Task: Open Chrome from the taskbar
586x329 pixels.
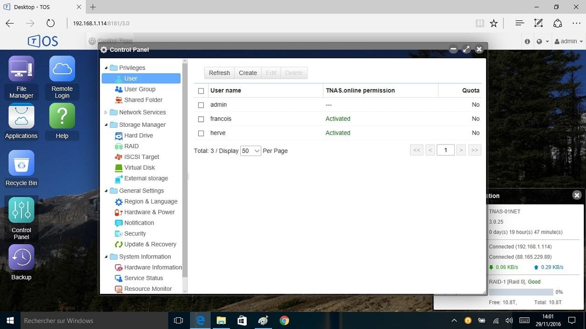Action: coord(284,321)
